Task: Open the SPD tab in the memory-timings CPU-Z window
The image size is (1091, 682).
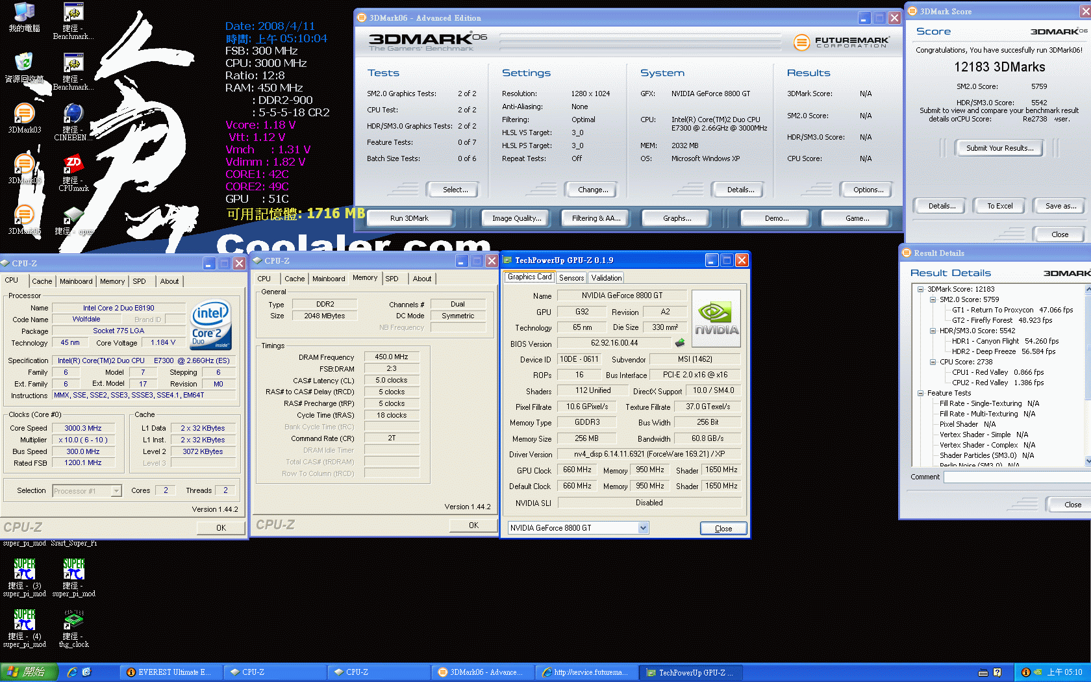Action: coord(392,279)
